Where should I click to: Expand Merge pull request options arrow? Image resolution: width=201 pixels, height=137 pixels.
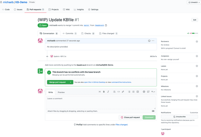coord(71,82)
